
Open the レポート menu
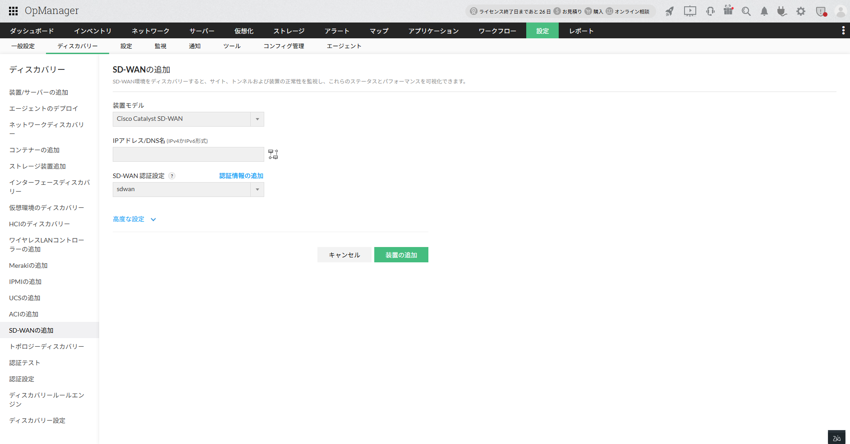(581, 31)
